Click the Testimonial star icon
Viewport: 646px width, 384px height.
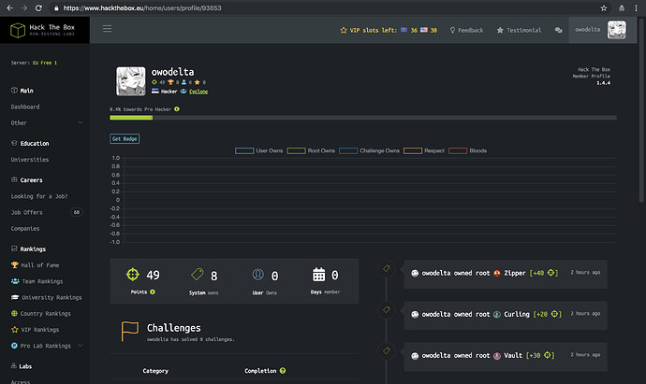coord(500,30)
